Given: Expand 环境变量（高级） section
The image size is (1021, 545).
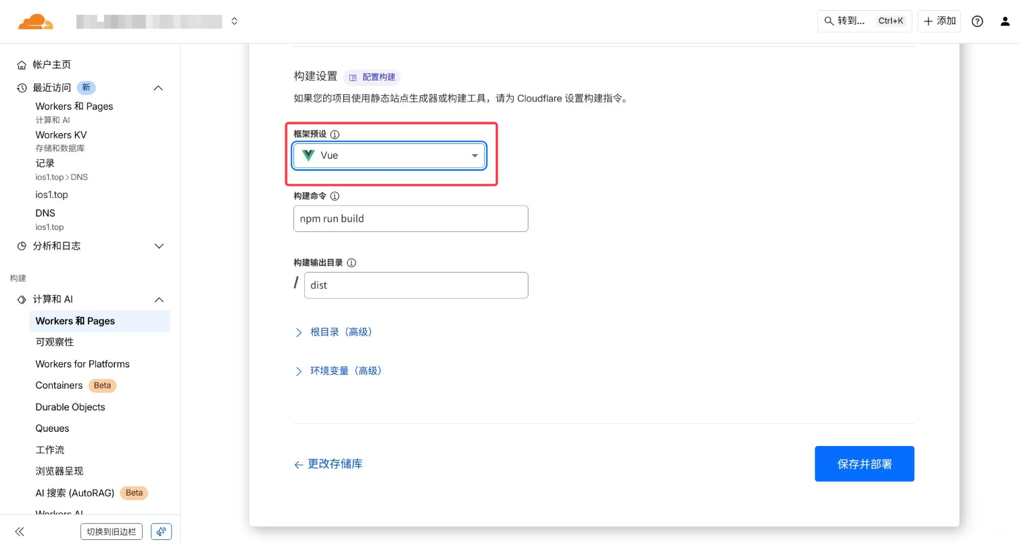Looking at the screenshot, I should pos(345,371).
